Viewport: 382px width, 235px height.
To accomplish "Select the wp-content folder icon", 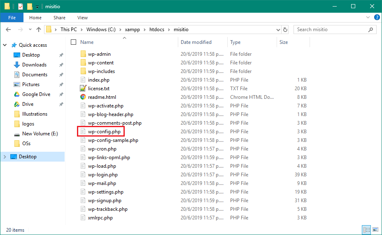I will tap(83, 63).
